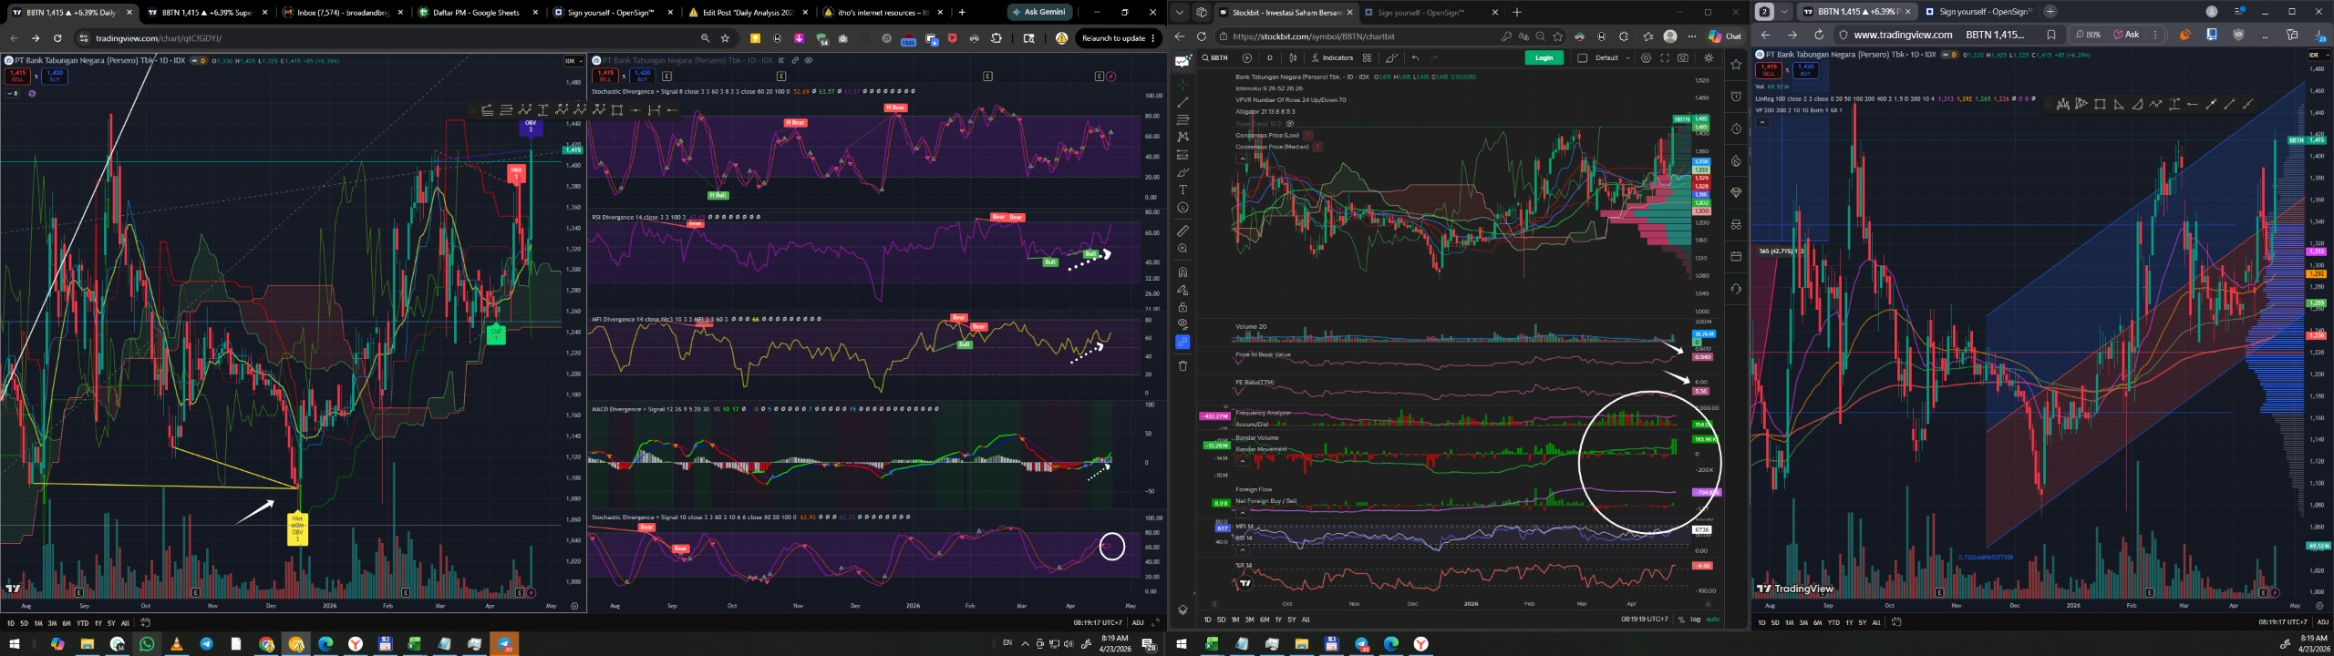Click the red 1,415 SELL price box
Viewport: 2334px width, 656px height.
[18, 76]
